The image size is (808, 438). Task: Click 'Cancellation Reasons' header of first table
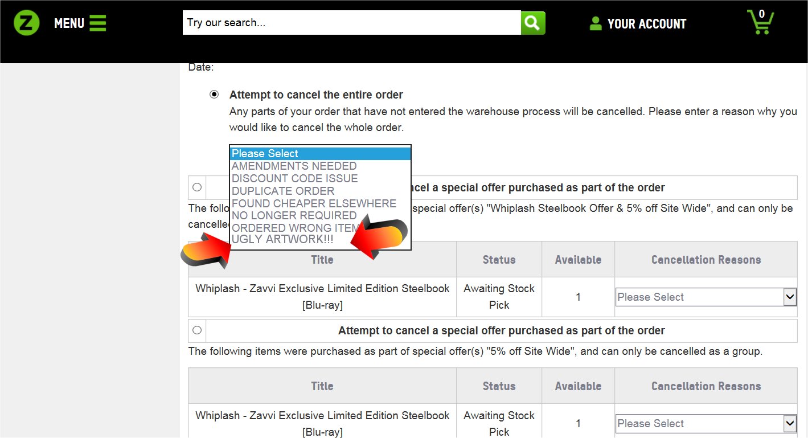(706, 260)
